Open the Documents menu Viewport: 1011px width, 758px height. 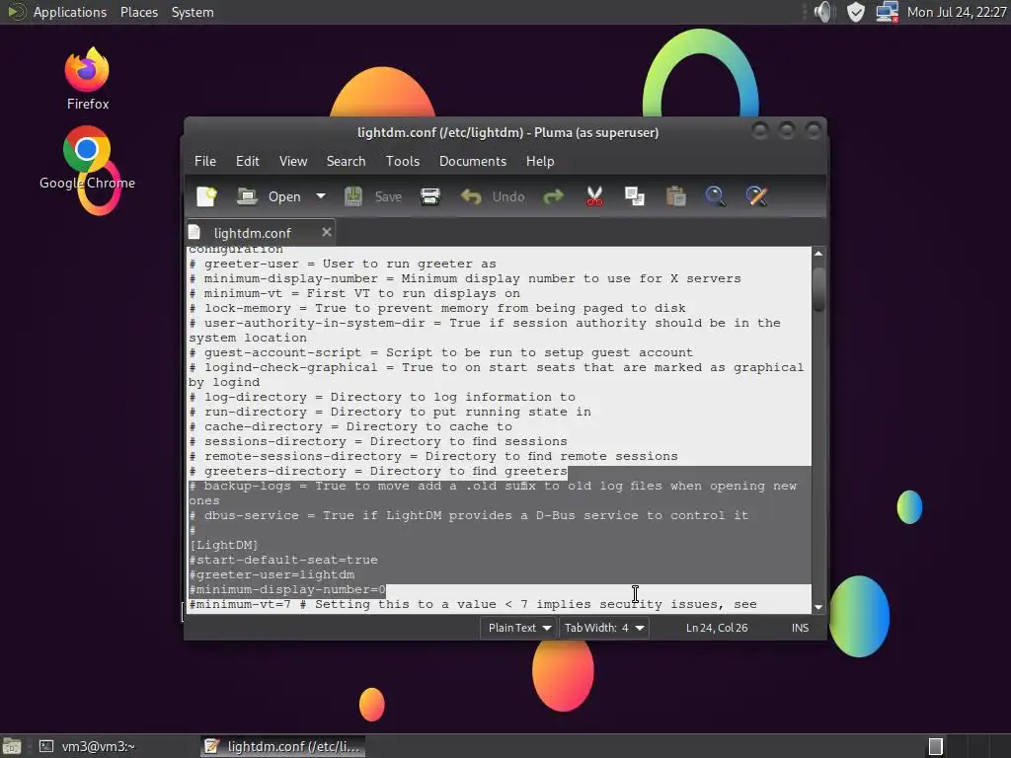(x=473, y=161)
